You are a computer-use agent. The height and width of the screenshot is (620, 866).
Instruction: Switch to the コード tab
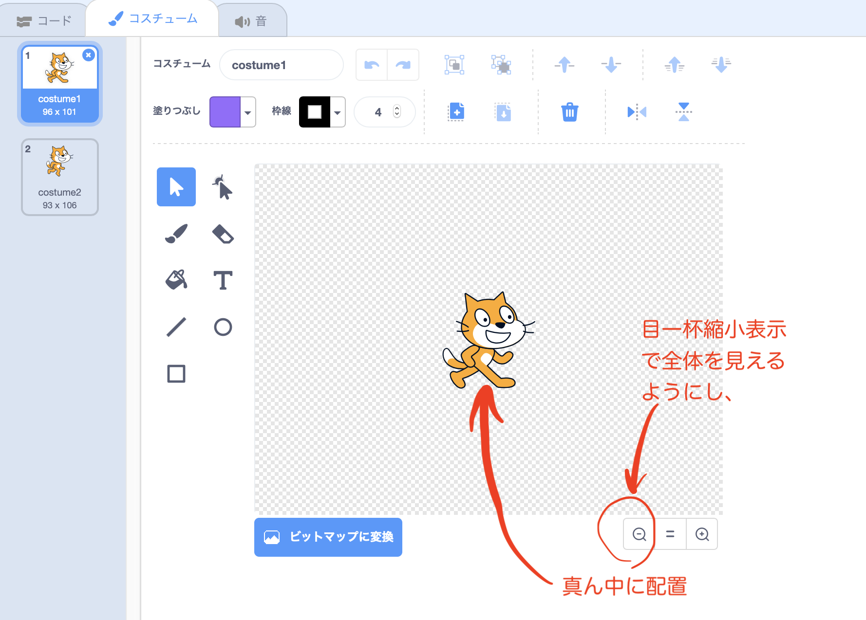coord(44,21)
